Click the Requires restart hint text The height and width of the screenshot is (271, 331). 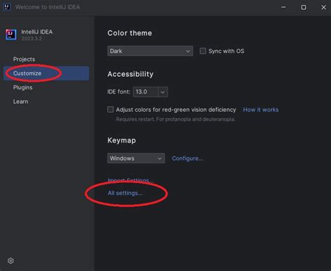(176, 119)
